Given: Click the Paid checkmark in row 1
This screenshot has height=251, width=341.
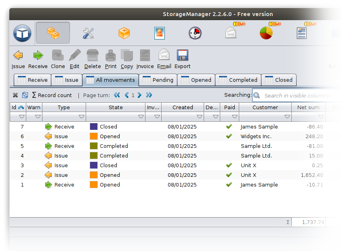Looking at the screenshot, I should click(x=229, y=185).
